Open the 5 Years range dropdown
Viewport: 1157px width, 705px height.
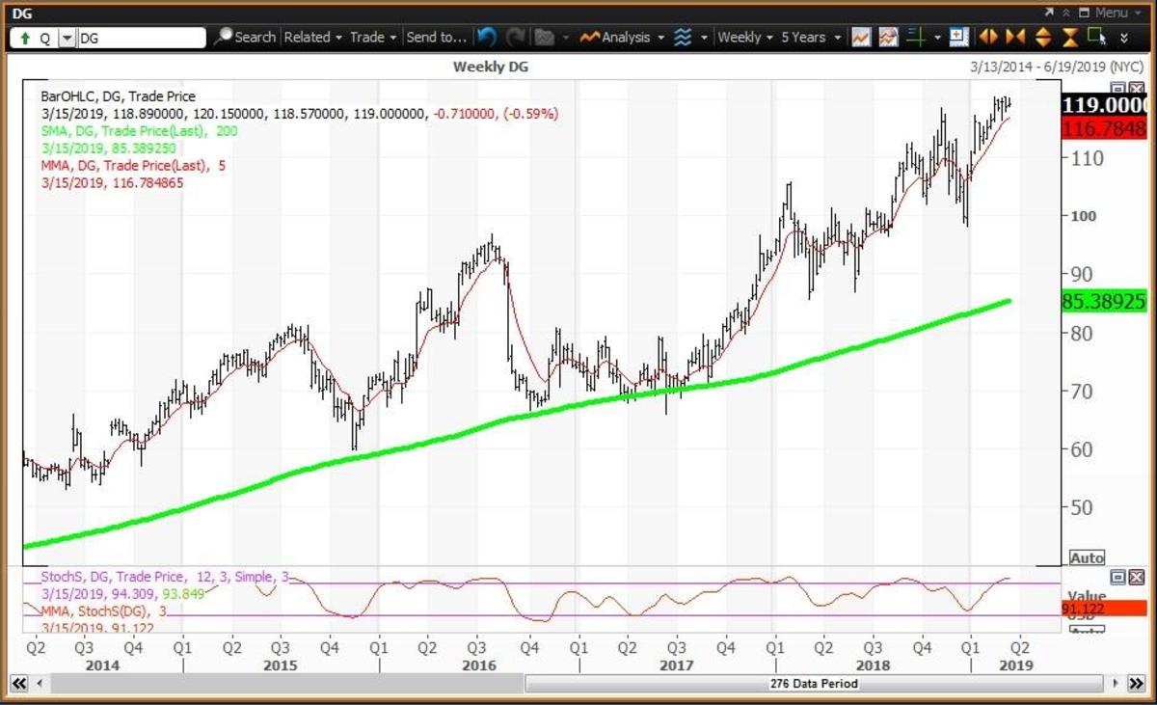[x=810, y=38]
